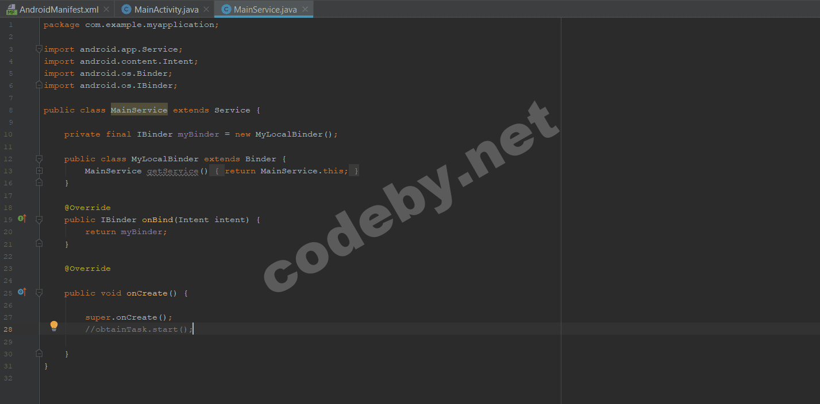
Task: Click the implements-method gutter icon beside onBind
Action: 22,219
